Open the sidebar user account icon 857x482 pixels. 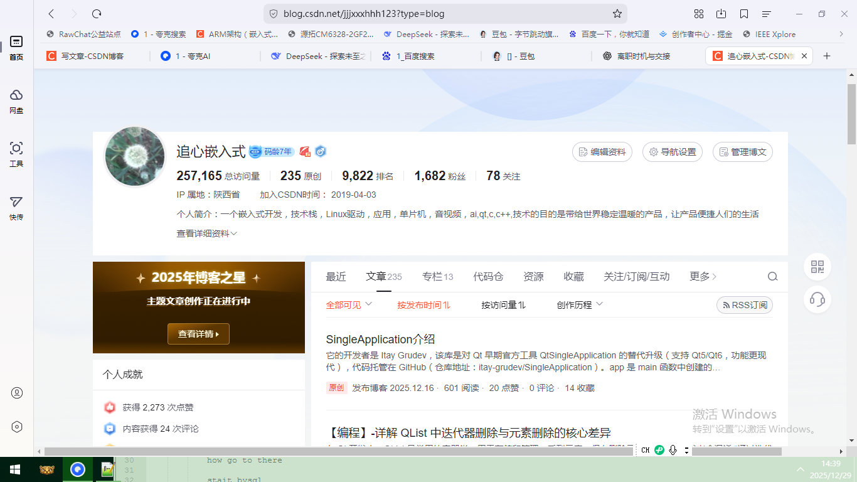click(17, 393)
